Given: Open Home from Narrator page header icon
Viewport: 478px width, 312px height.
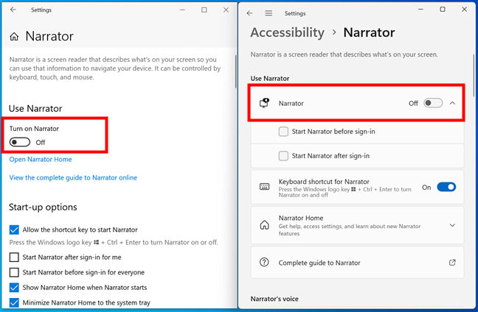Looking at the screenshot, I should [x=14, y=37].
